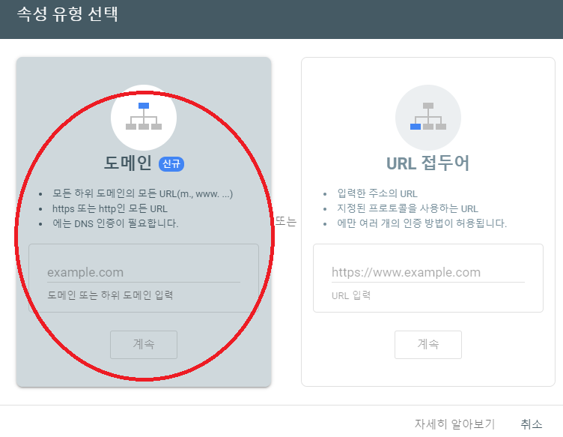Click 계속 button under the domain field
Image resolution: width=563 pixels, height=437 pixels.
click(144, 344)
